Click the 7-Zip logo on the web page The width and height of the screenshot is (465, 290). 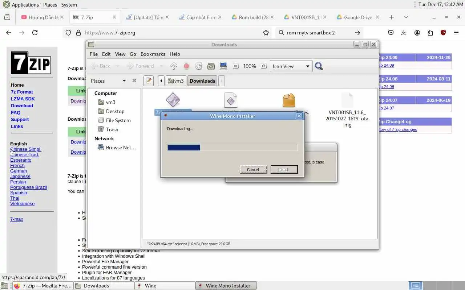[31, 63]
